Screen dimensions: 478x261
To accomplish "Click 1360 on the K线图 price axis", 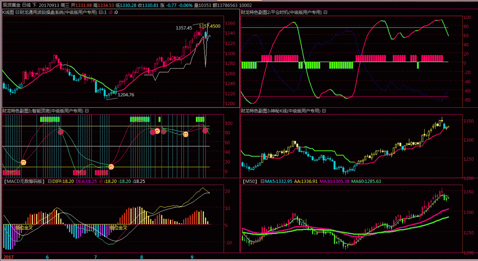I will coord(230,23).
